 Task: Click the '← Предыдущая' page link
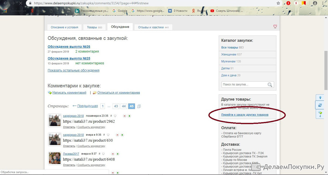click(x=85, y=106)
